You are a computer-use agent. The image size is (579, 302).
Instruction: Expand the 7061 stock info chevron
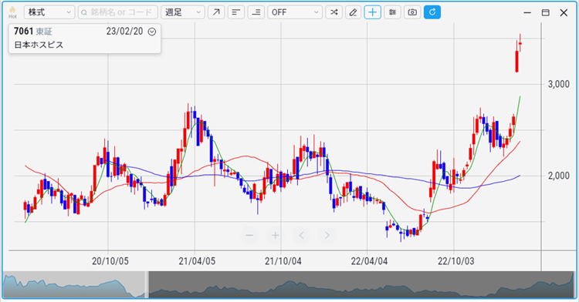(x=152, y=32)
